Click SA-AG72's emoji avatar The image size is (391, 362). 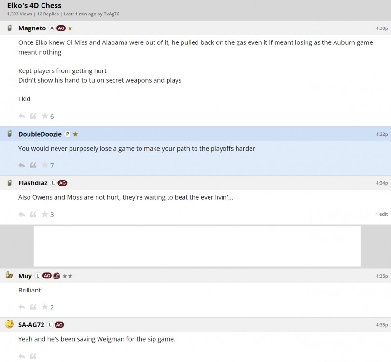point(9,324)
